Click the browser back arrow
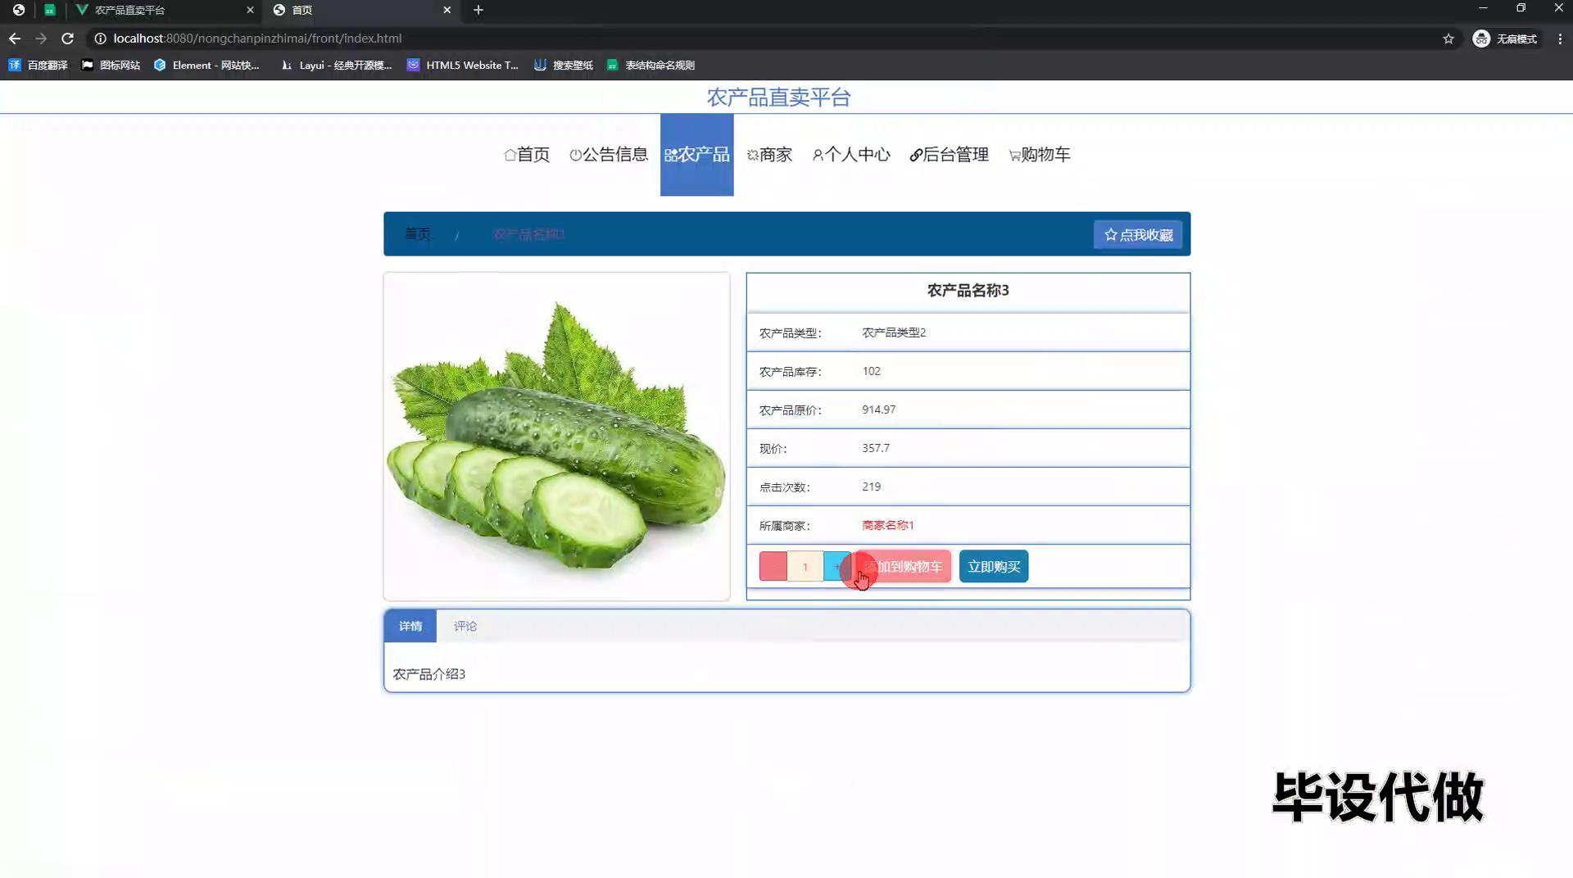The height and width of the screenshot is (878, 1573). [15, 38]
